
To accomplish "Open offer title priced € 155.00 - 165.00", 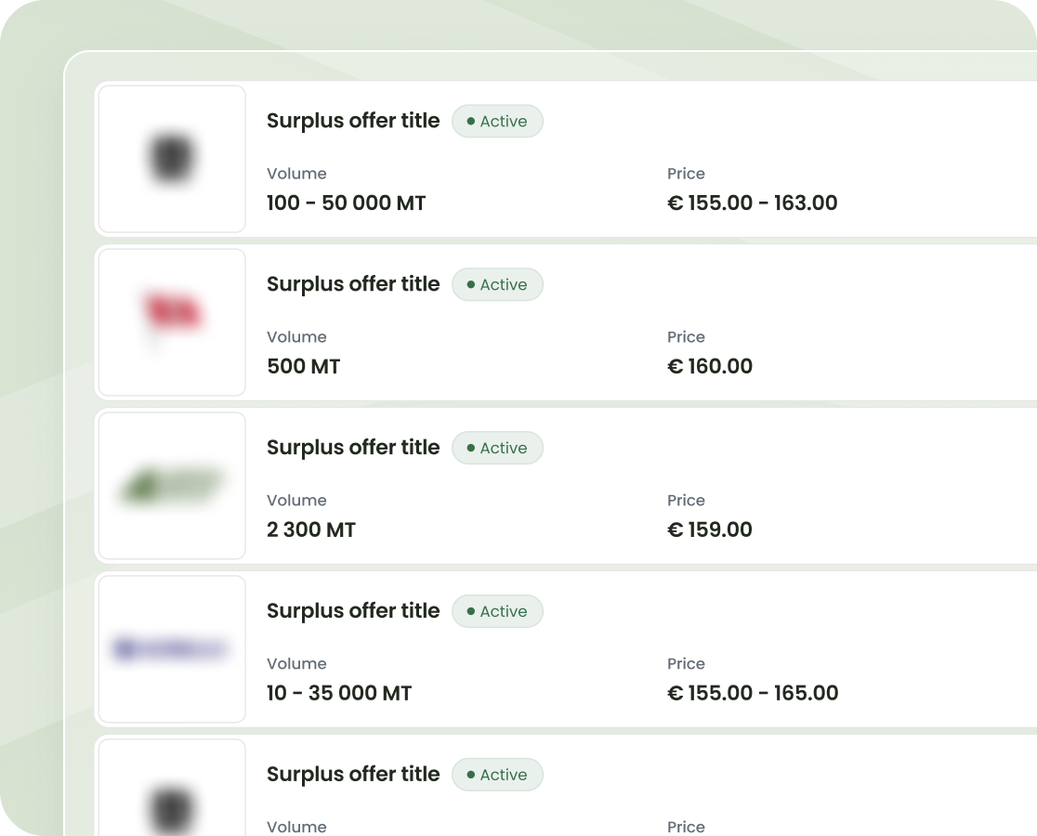I will (353, 611).
